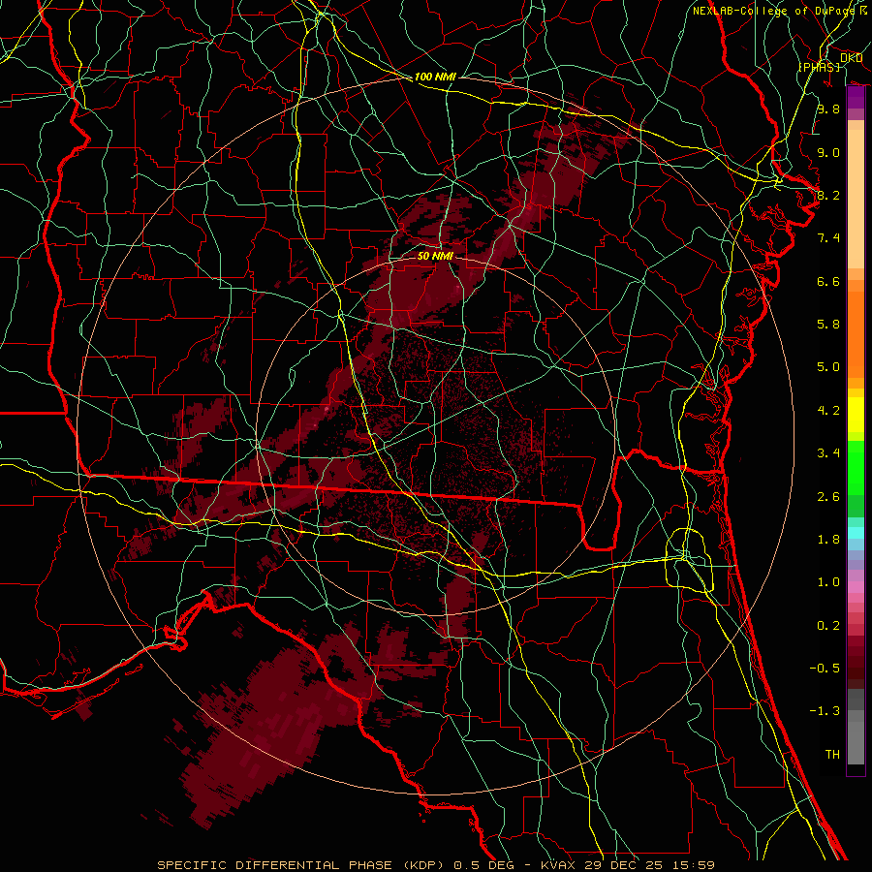The width and height of the screenshot is (872, 872).
Task: Click the 5.8 scale value
Action: click(828, 325)
